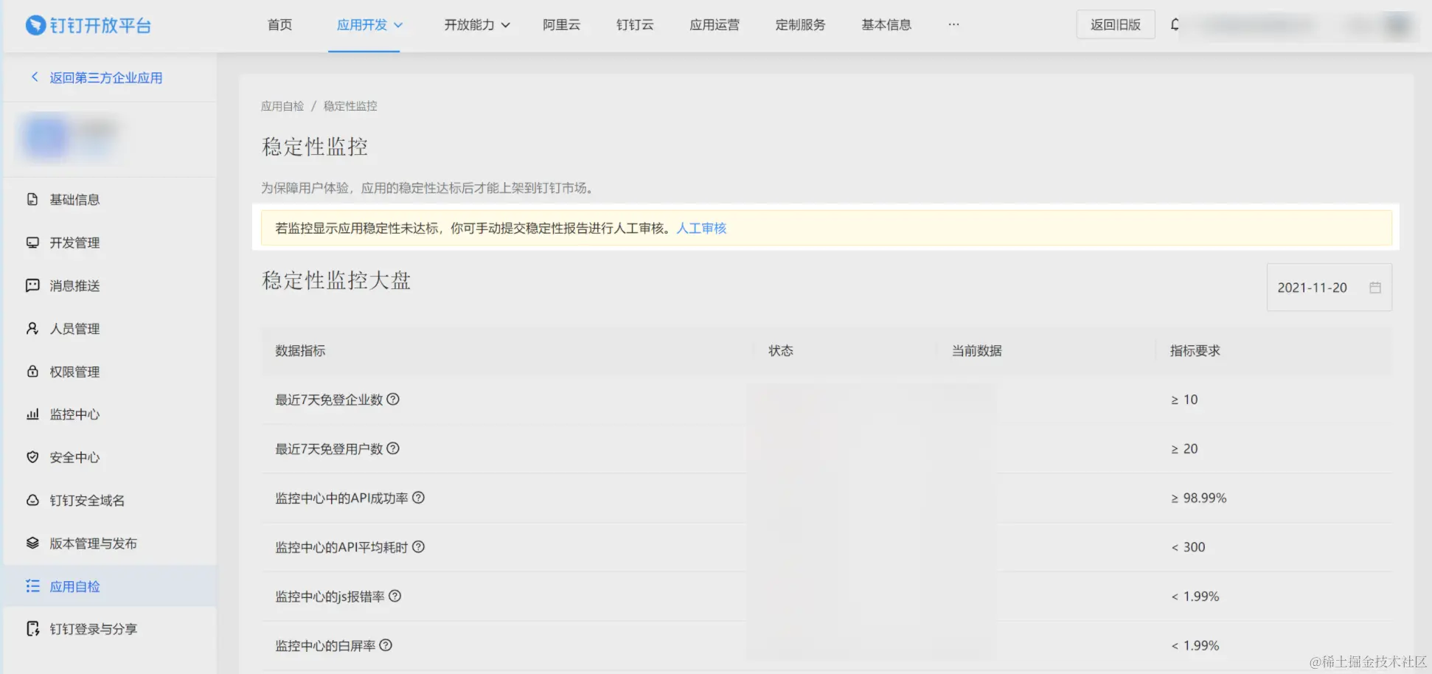Click the < 300 requirement value

tap(1188, 547)
